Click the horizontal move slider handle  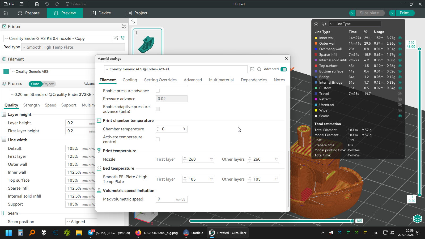click(x=352, y=221)
